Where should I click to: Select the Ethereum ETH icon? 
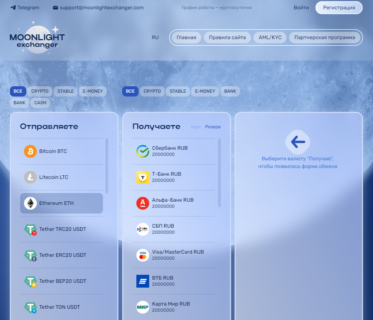click(30, 203)
